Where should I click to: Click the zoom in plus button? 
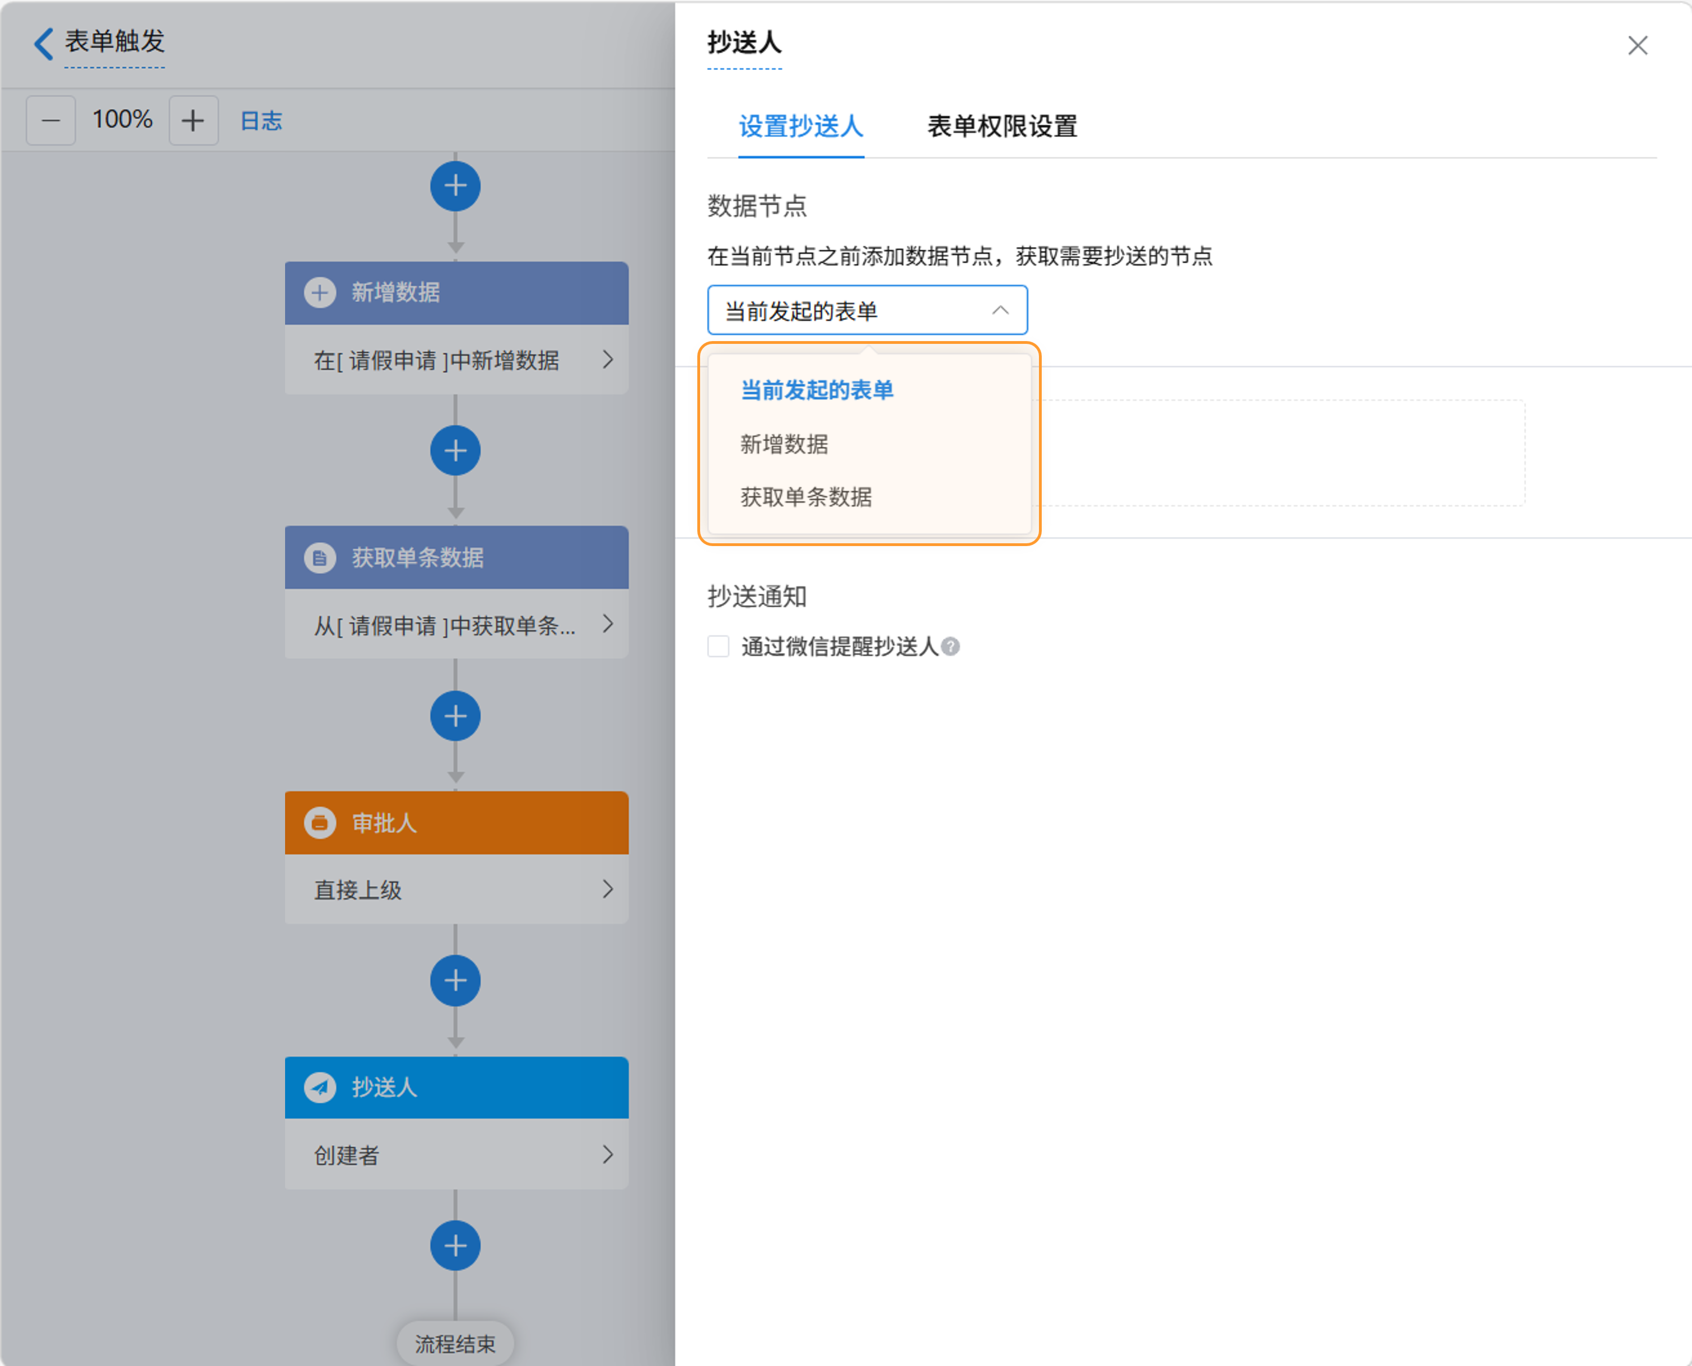click(x=193, y=120)
